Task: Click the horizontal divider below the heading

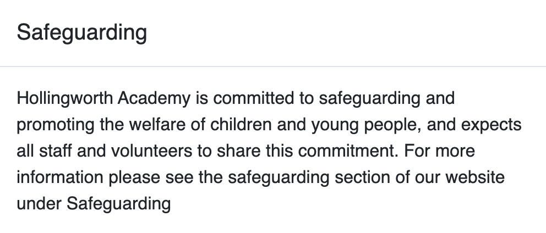Action: pos(273,66)
